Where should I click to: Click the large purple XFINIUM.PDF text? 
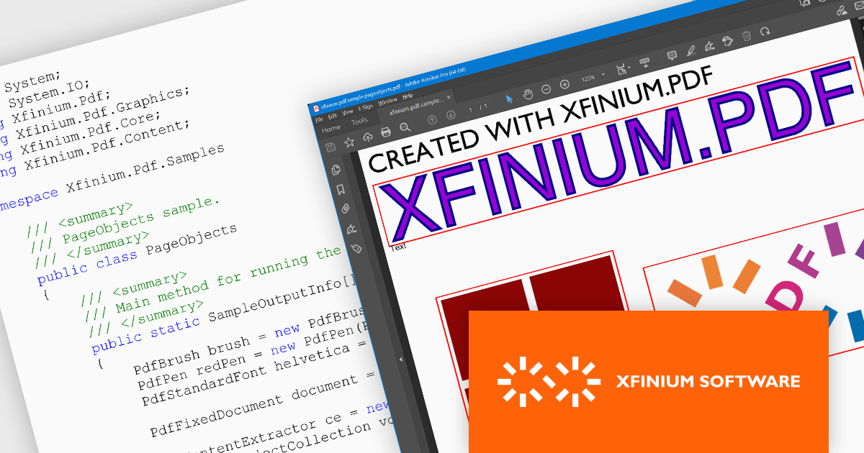(619, 152)
